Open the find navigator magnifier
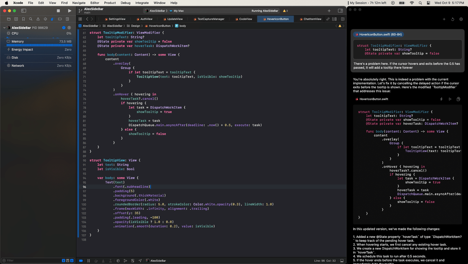Image resolution: width=468 pixels, height=264 pixels. pyautogui.click(x=31, y=19)
